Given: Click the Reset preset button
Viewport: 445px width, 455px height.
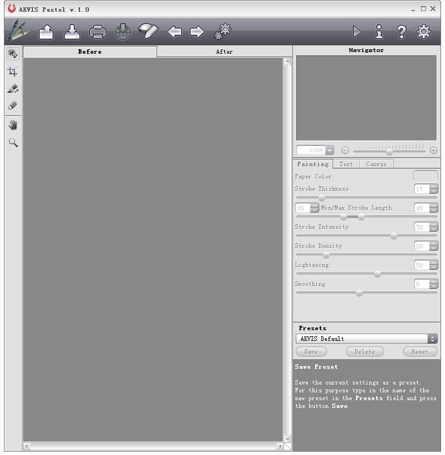Looking at the screenshot, I should tap(420, 351).
